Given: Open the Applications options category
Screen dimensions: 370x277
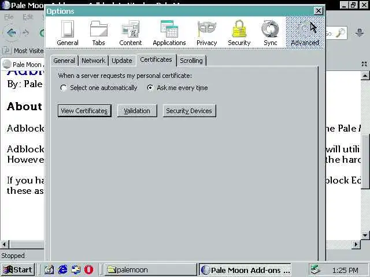Looking at the screenshot, I should tap(169, 33).
